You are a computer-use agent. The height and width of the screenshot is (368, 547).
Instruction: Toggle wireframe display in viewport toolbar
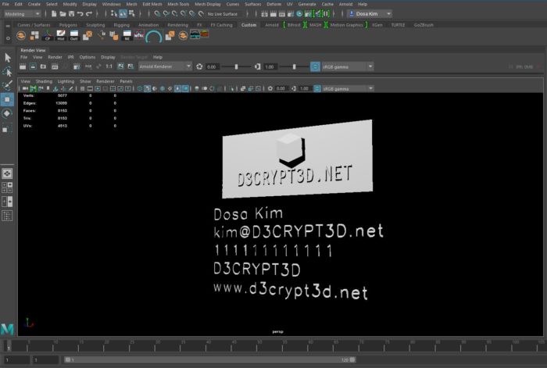click(x=138, y=88)
